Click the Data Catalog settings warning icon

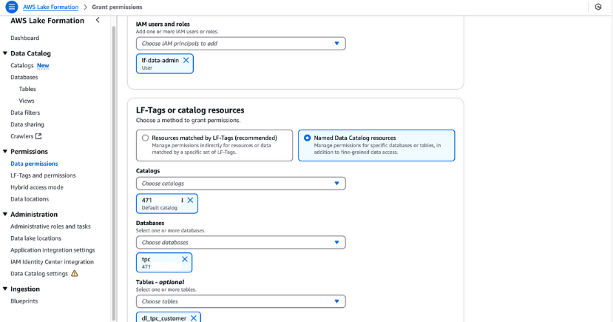pyautogui.click(x=74, y=273)
